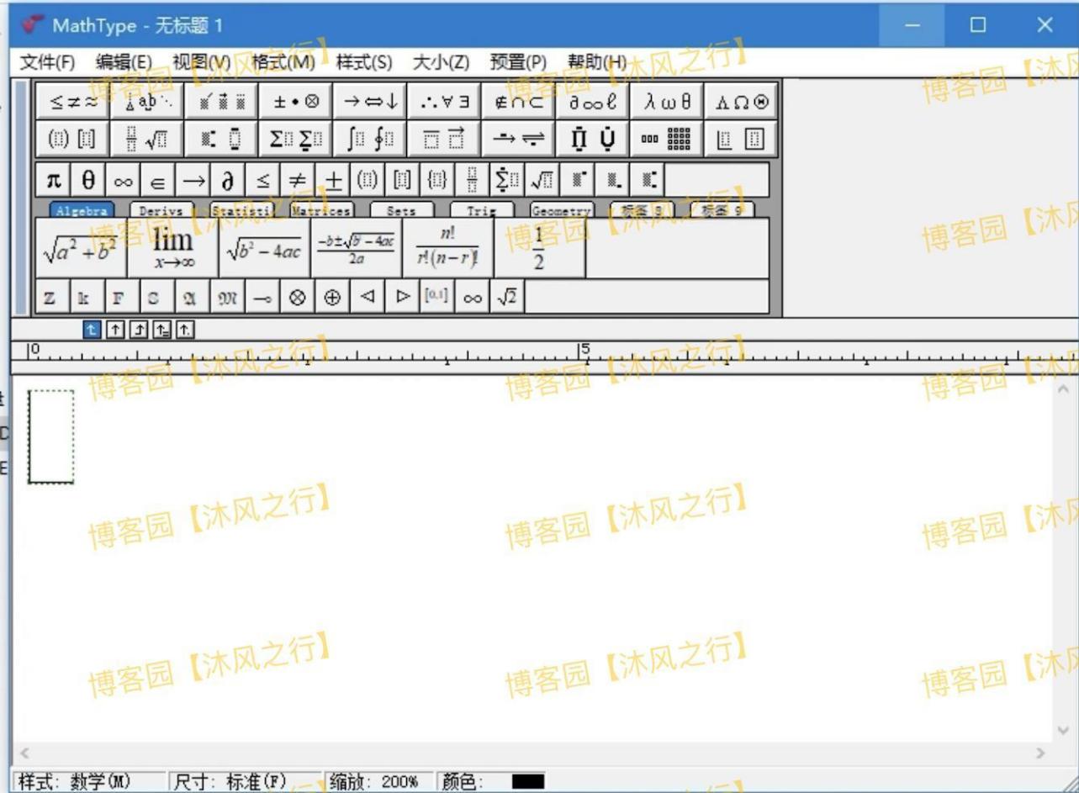Screen dimensions: 1079x793
Task: Insert the quadratic formula expression
Action: (x=356, y=248)
